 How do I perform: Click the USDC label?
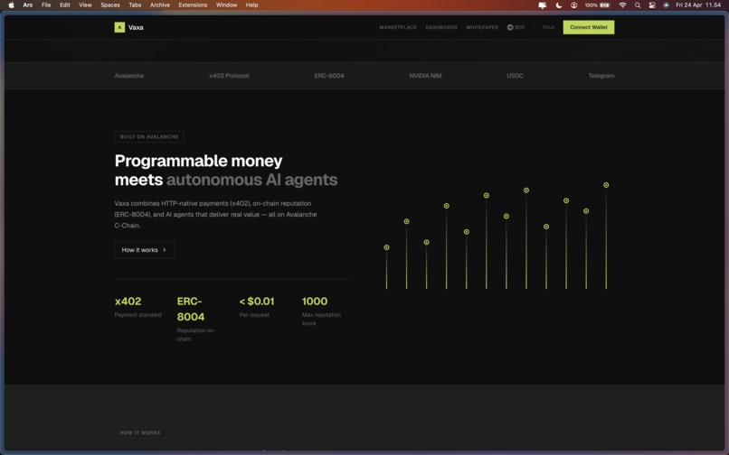pos(516,76)
